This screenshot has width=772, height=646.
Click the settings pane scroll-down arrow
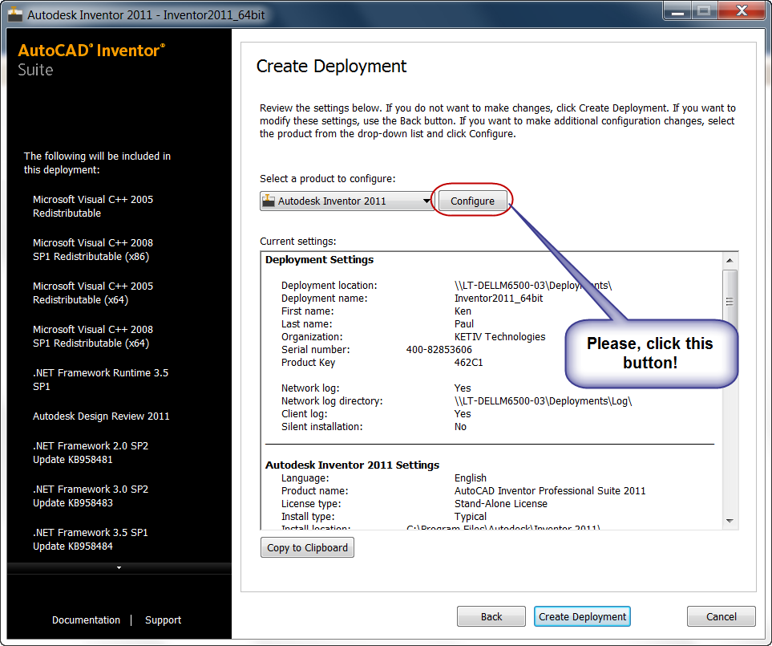[730, 520]
